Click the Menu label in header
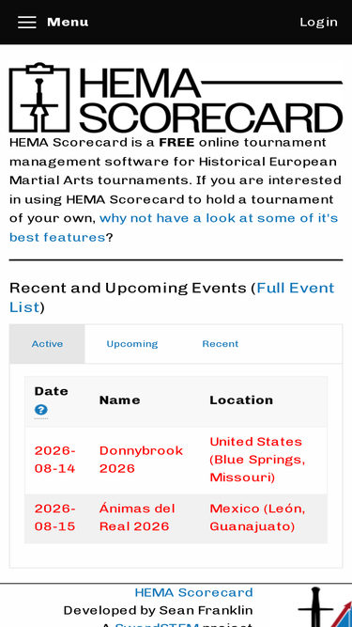The width and height of the screenshot is (352, 627). 68,22
